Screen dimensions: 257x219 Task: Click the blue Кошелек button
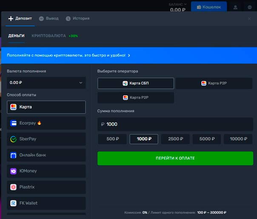coord(208,7)
